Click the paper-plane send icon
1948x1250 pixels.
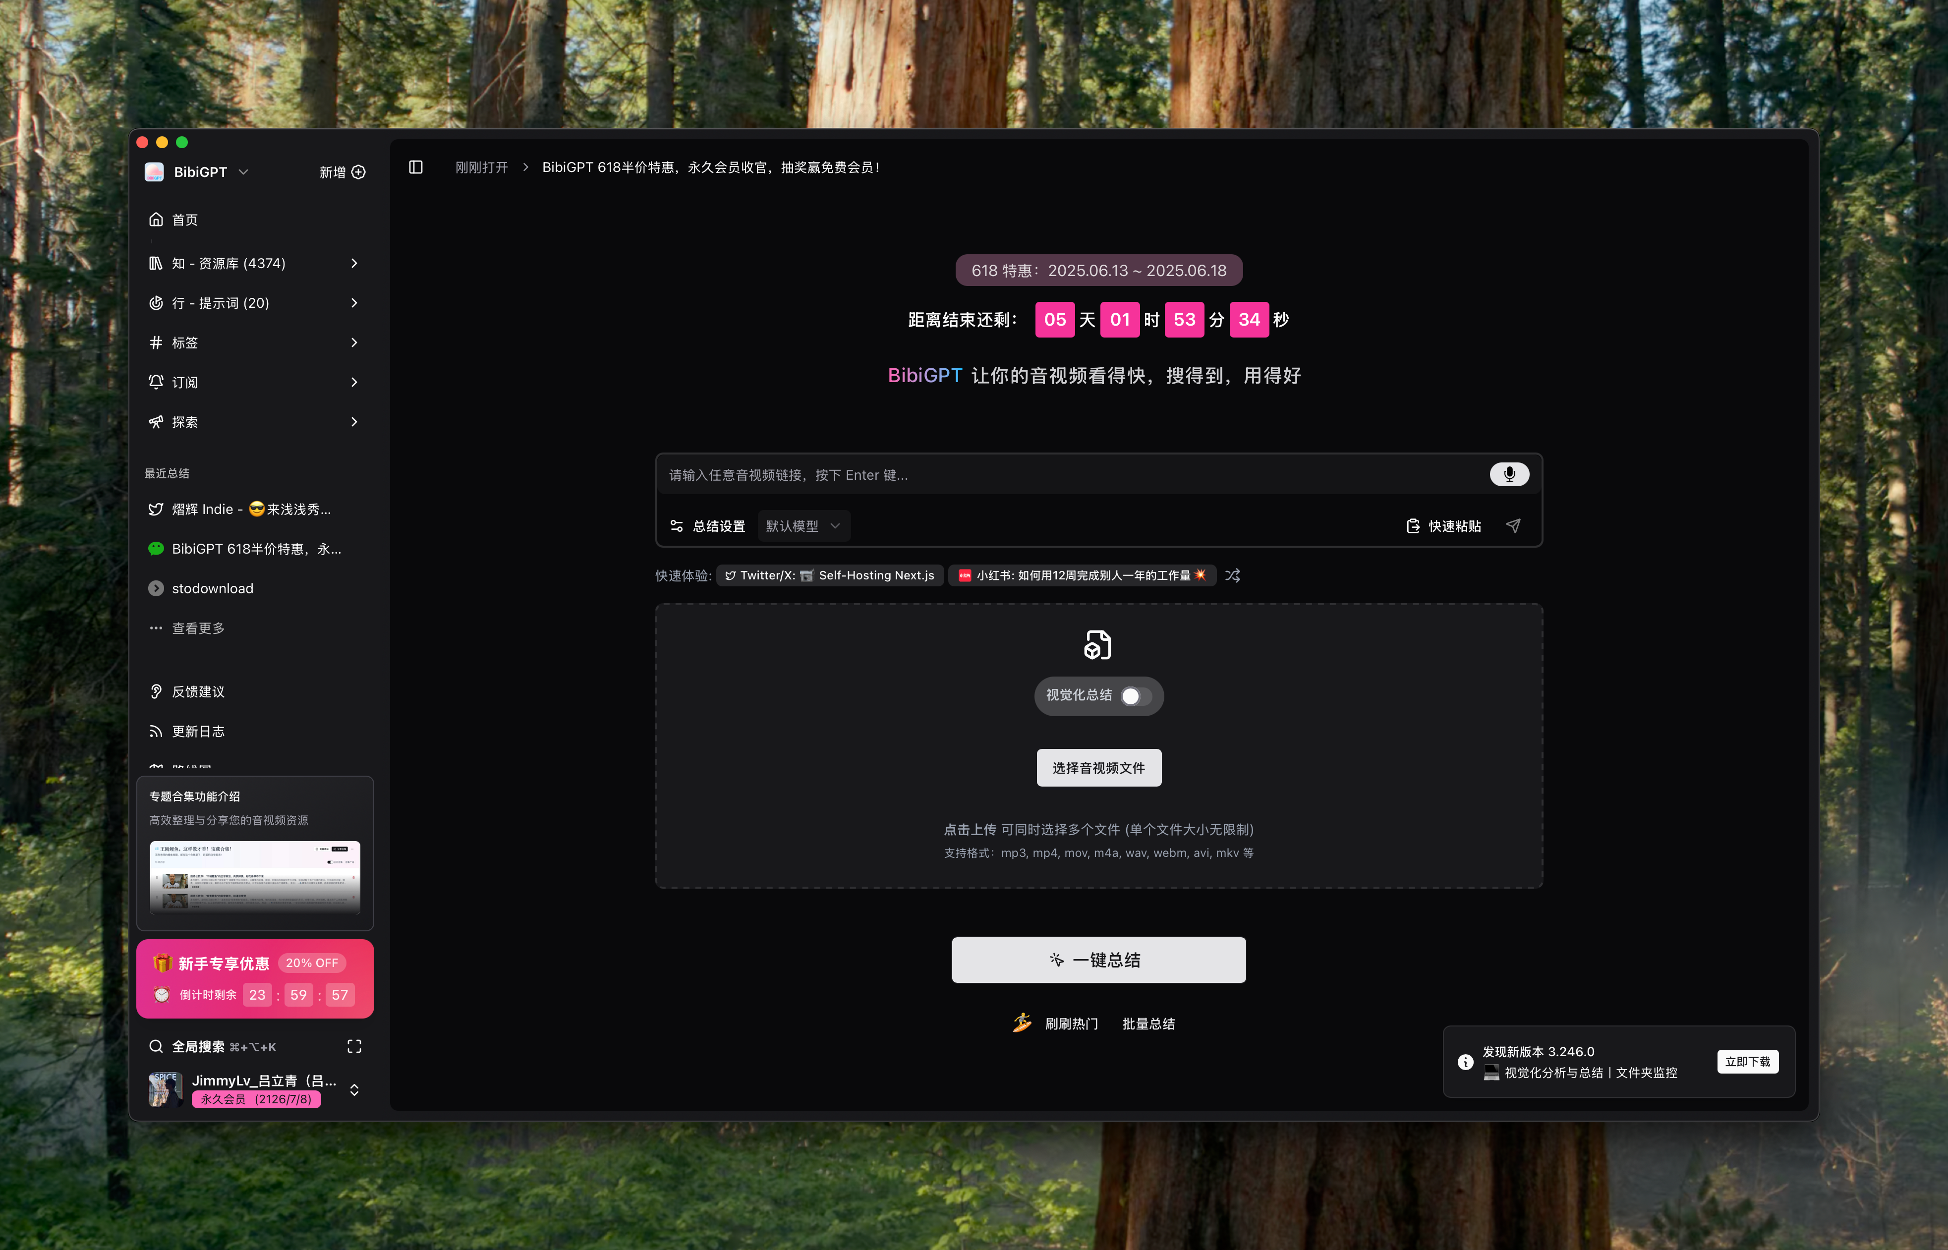pyautogui.click(x=1513, y=526)
